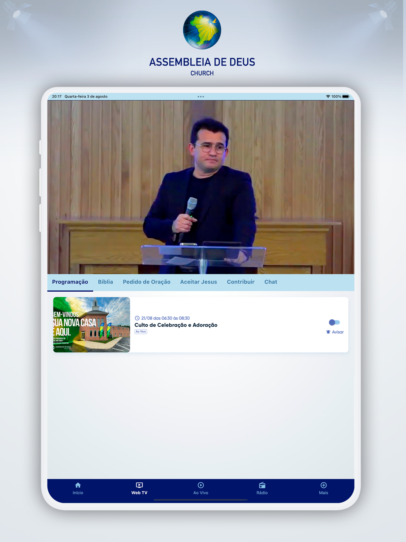Screen dimensions: 406x542
Task: Click the Ao Vivo badge on the event
Action: coord(141,332)
